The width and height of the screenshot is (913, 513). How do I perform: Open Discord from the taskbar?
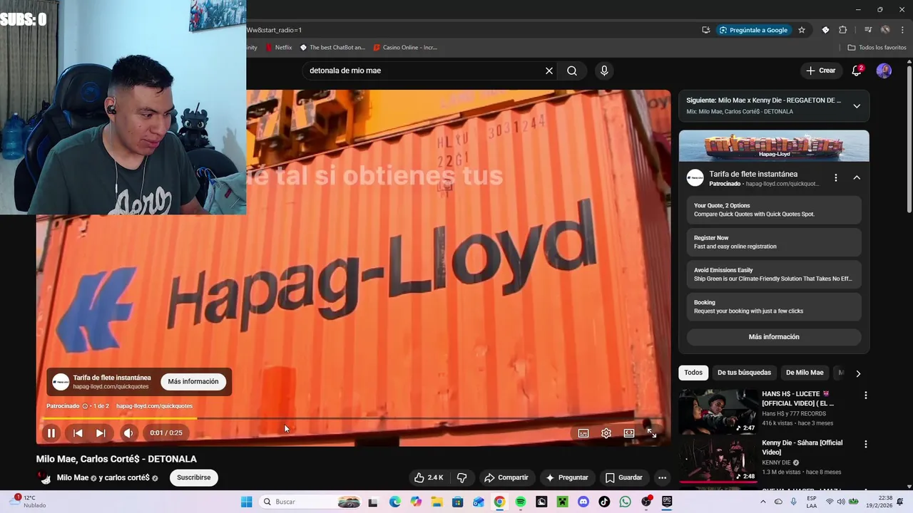pos(583,502)
